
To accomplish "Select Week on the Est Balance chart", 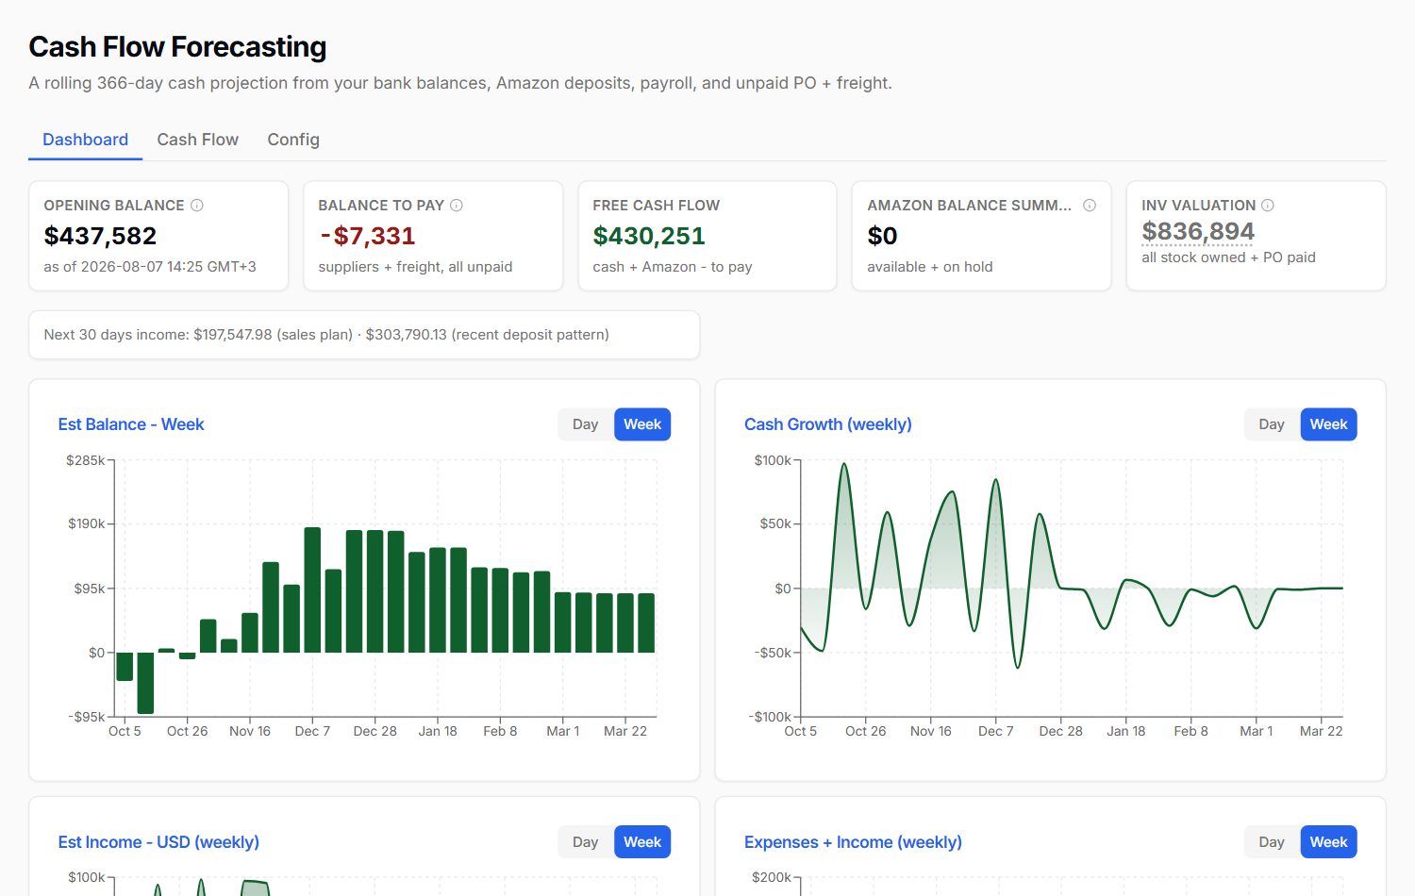I will coord(642,424).
